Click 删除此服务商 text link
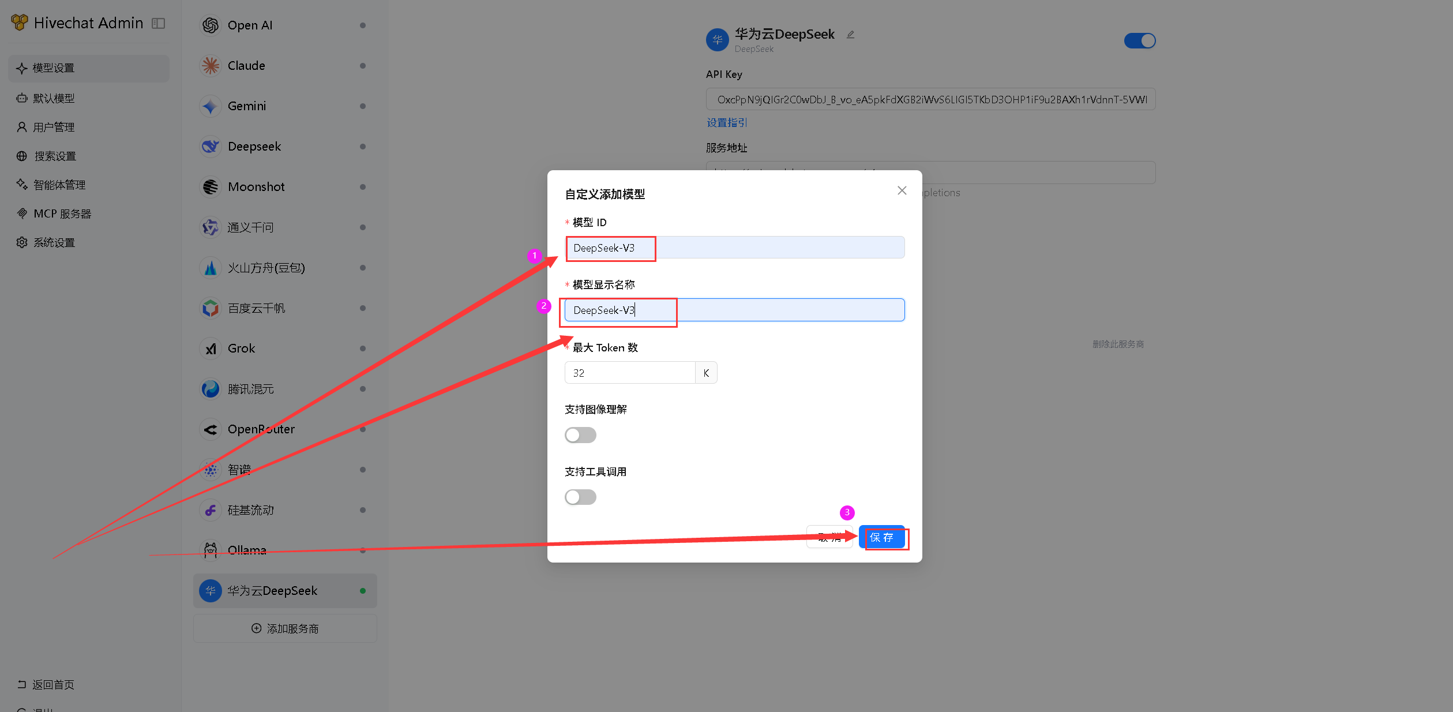Viewport: 1453px width, 712px height. click(x=1118, y=344)
